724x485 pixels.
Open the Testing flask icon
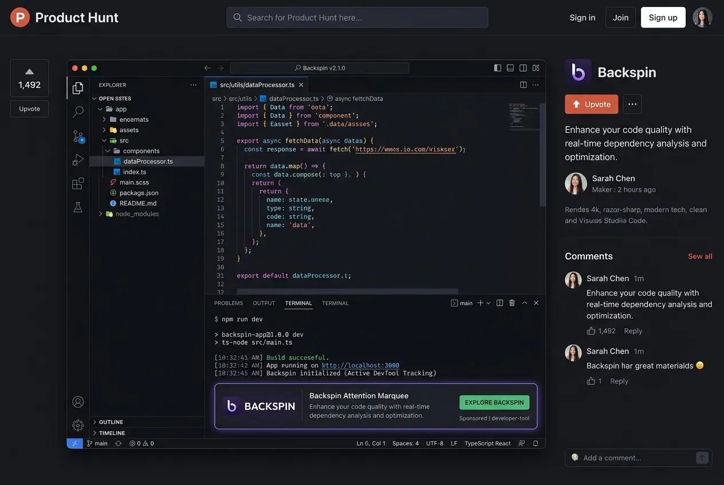coord(78,207)
